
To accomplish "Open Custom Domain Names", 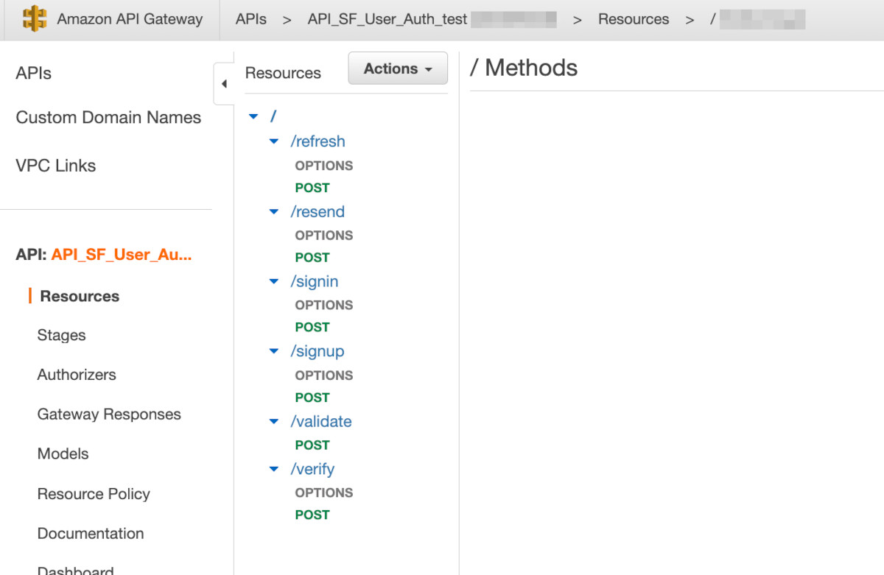I will pos(108,118).
